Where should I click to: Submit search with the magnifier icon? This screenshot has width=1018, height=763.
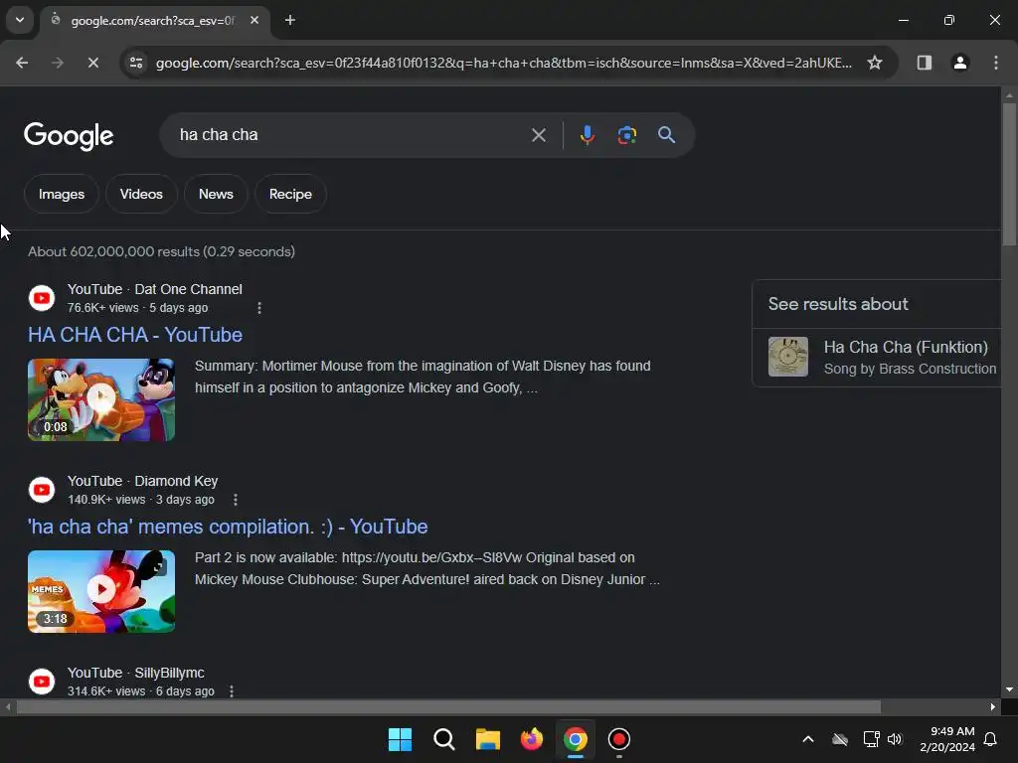coord(666,135)
